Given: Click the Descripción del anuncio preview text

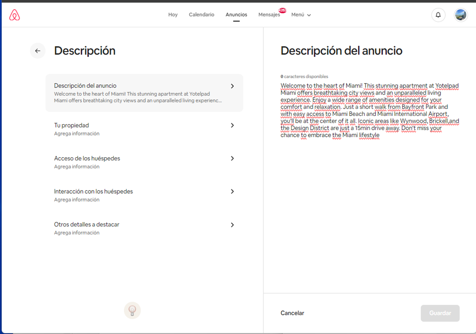Looking at the screenshot, I should point(138,97).
